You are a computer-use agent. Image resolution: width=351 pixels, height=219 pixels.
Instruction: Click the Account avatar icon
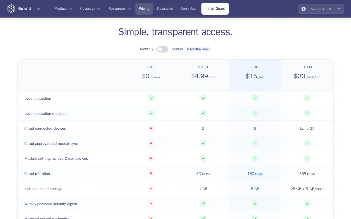(x=303, y=9)
